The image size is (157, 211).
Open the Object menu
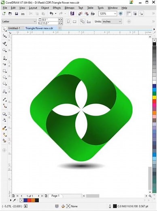pyautogui.click(x=45, y=8)
